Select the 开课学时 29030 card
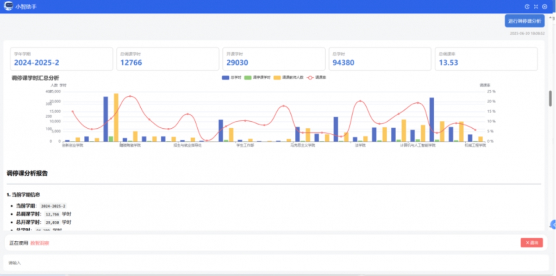The image size is (556, 276). point(274,59)
